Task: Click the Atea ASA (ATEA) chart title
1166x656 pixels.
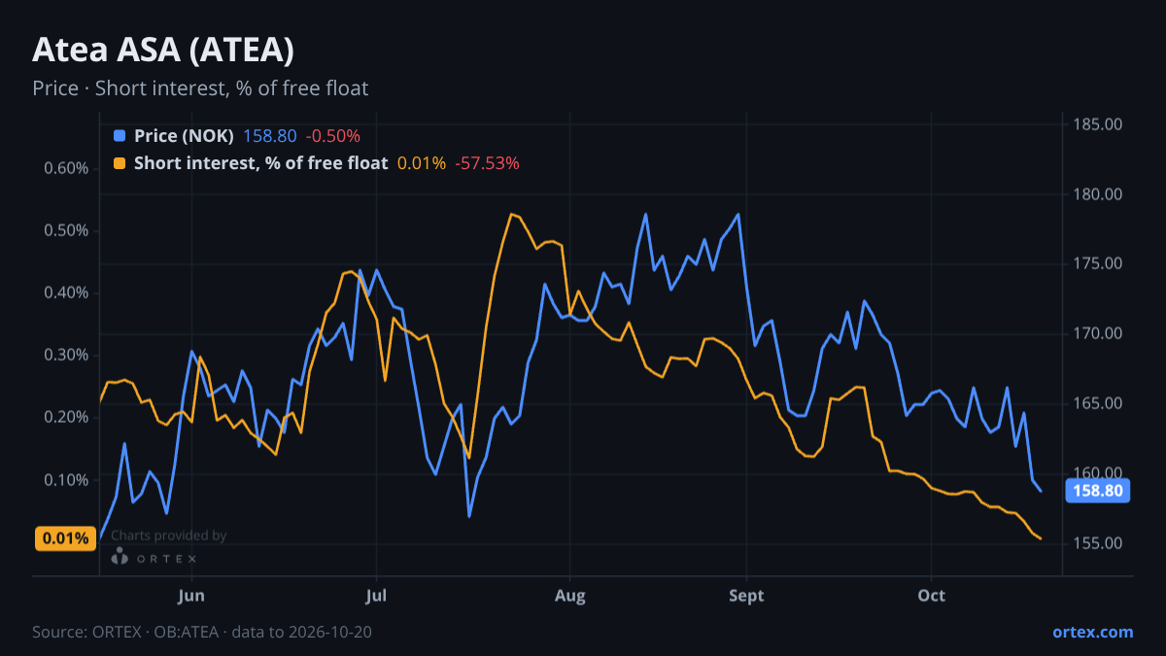Action: pyautogui.click(x=163, y=49)
